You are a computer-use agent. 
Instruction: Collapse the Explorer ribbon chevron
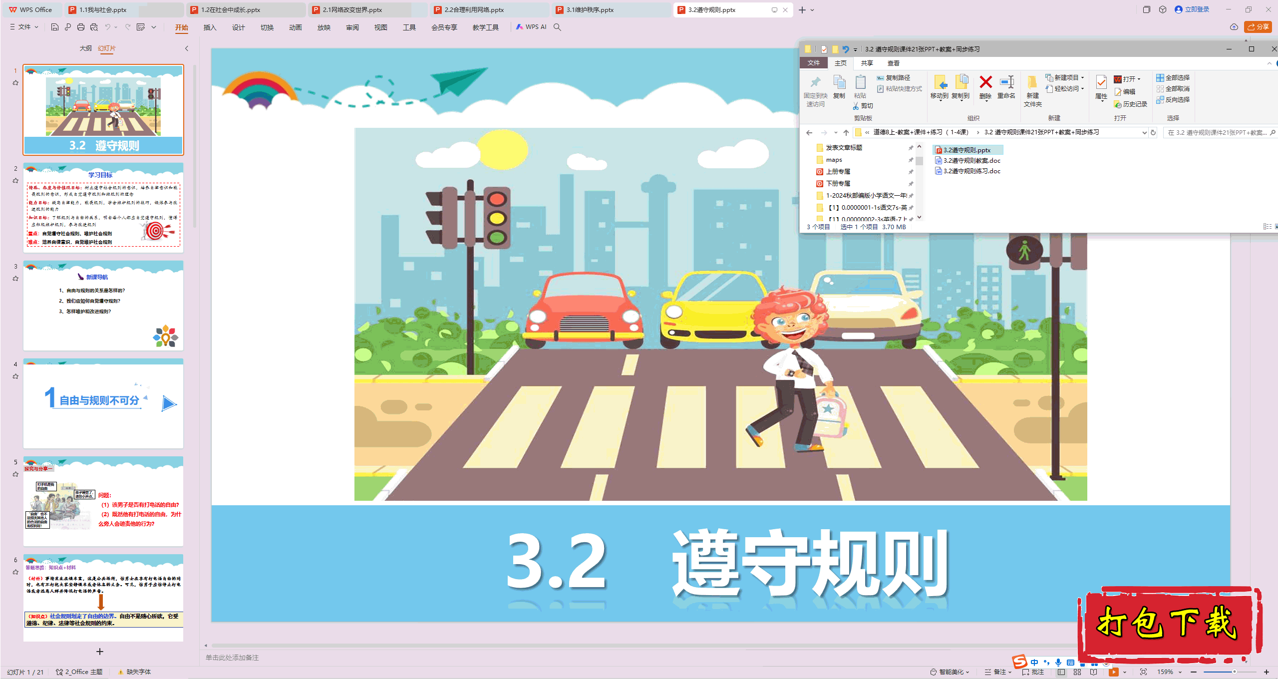1270,63
